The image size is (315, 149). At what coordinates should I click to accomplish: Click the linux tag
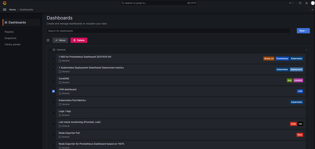[300, 134]
